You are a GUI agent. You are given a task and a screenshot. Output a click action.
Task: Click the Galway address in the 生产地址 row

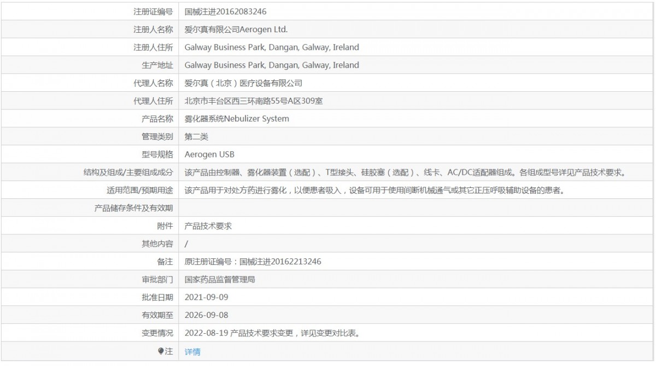point(272,65)
